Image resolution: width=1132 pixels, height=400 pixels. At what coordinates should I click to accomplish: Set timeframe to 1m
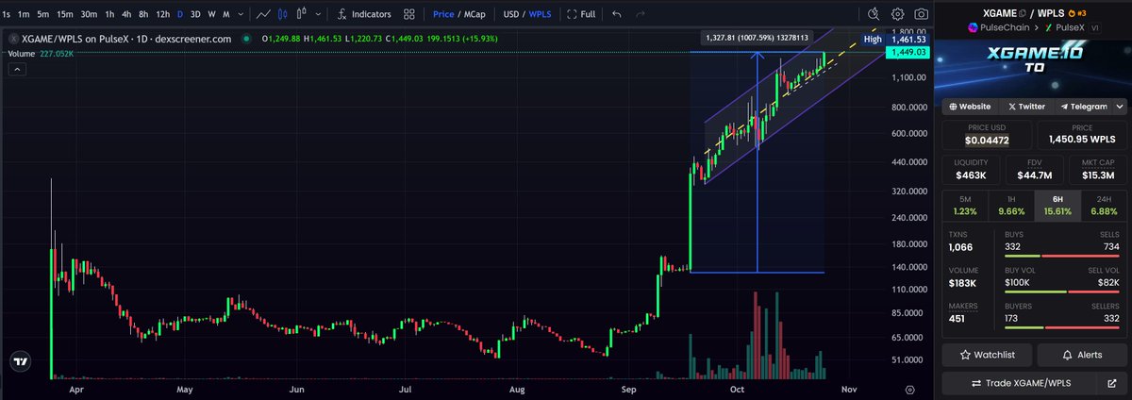24,14
